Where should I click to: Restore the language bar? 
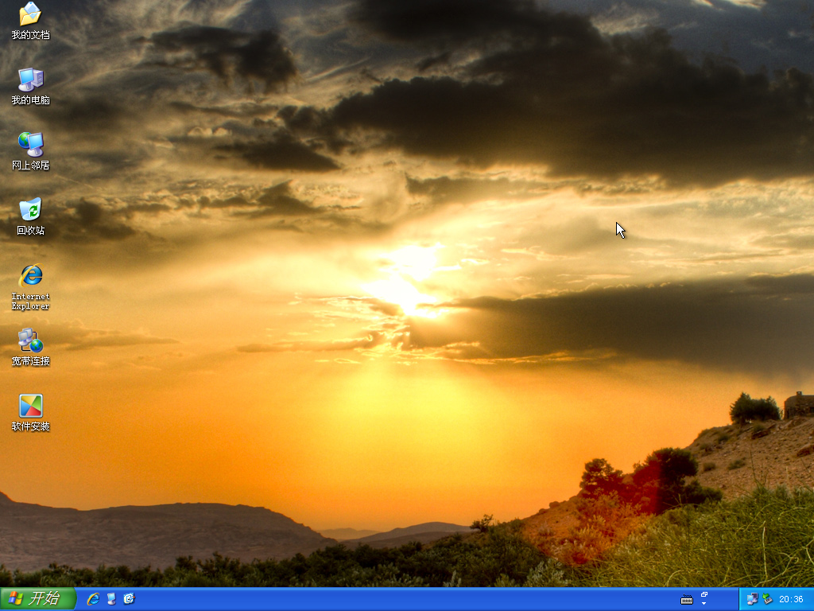pos(704,594)
